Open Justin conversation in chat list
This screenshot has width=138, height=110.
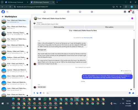point(15,89)
